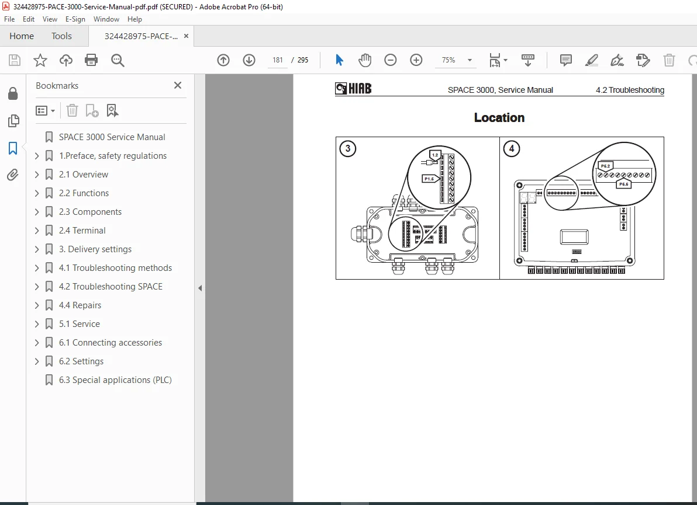Expand the 2.3 Components bookmark
The width and height of the screenshot is (697, 505).
coord(37,212)
